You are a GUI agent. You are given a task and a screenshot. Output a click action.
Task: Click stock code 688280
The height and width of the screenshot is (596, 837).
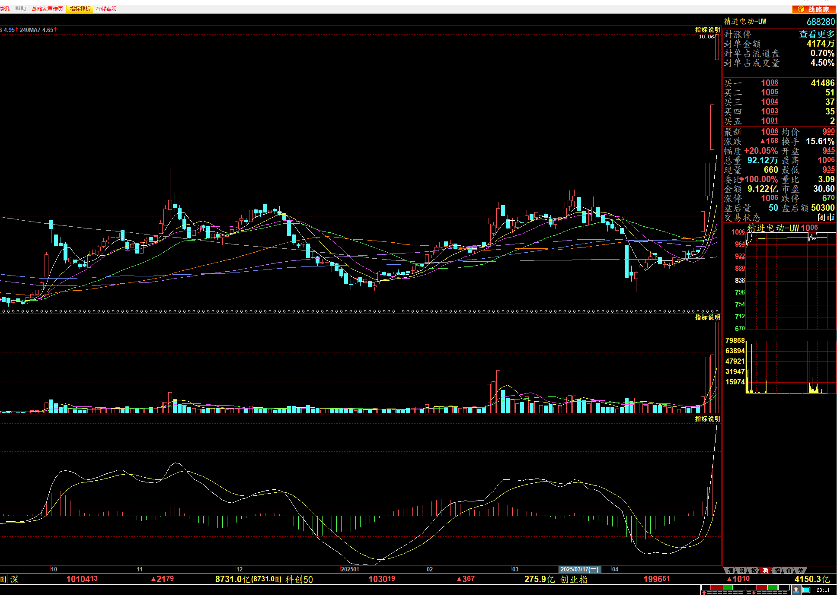821,22
